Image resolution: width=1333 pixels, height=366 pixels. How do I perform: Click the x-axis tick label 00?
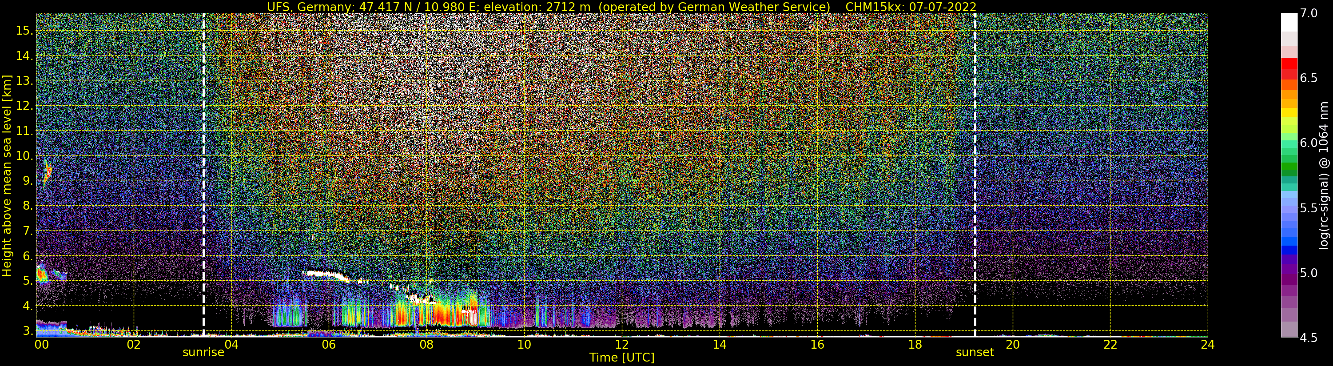point(41,345)
